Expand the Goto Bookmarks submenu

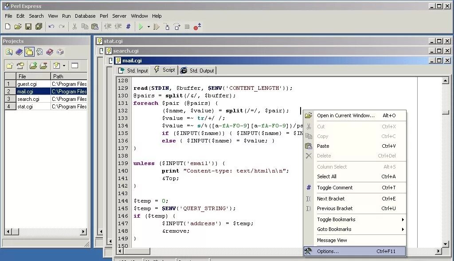click(355, 229)
